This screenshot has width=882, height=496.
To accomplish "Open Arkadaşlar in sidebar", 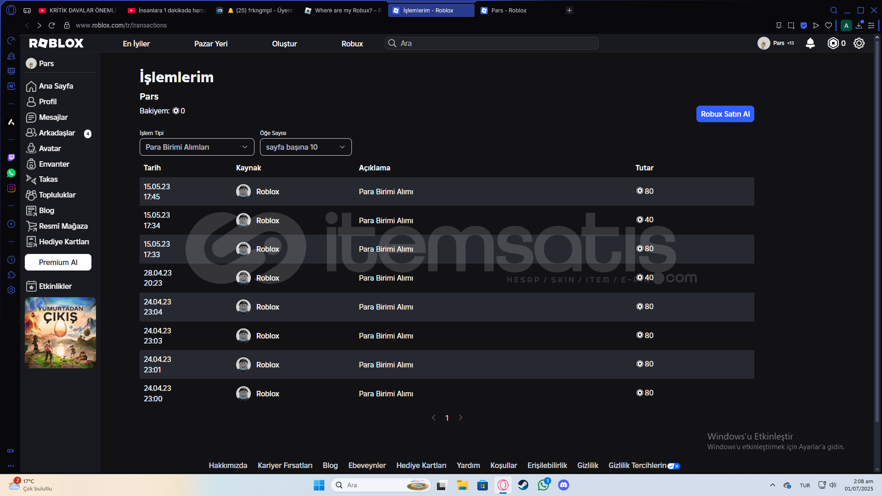I will coord(51,133).
